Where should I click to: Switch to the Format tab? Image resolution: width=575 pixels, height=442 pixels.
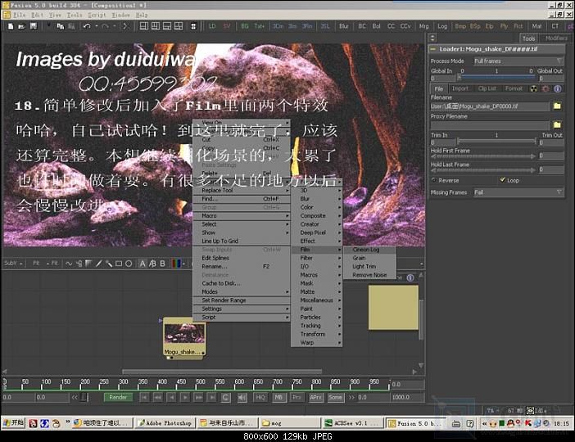(514, 88)
